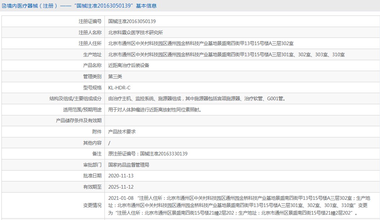The height and width of the screenshot is (220, 380).
Task: Select approval department 国家药品监督管理局
Action: click(129, 165)
